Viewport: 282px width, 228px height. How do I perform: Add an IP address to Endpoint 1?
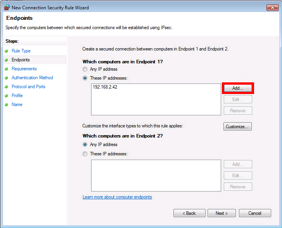[x=238, y=88]
